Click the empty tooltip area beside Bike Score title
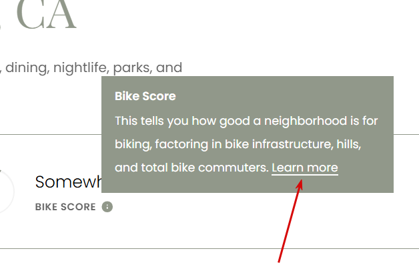The image size is (419, 277). [x=284, y=96]
